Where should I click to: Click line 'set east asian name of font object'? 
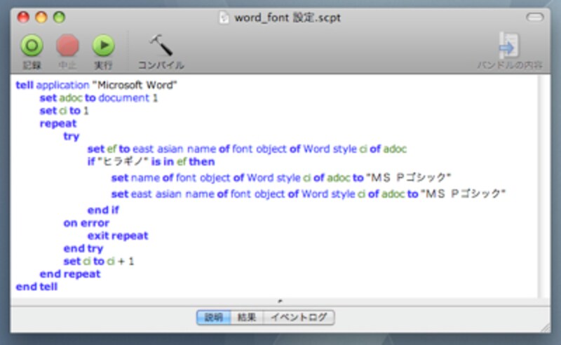pyautogui.click(x=308, y=194)
